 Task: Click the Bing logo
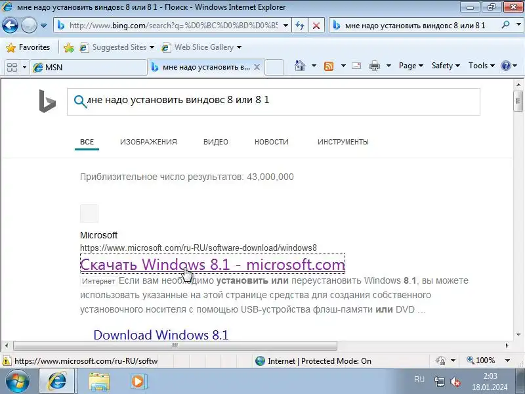(x=47, y=101)
